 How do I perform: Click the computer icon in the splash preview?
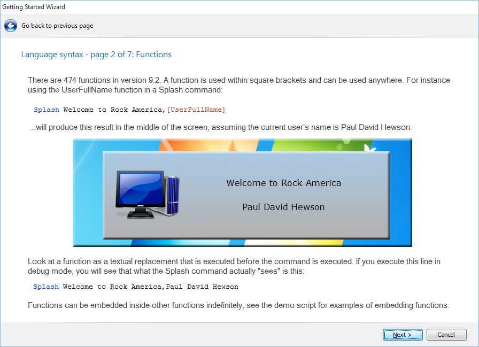pos(147,194)
